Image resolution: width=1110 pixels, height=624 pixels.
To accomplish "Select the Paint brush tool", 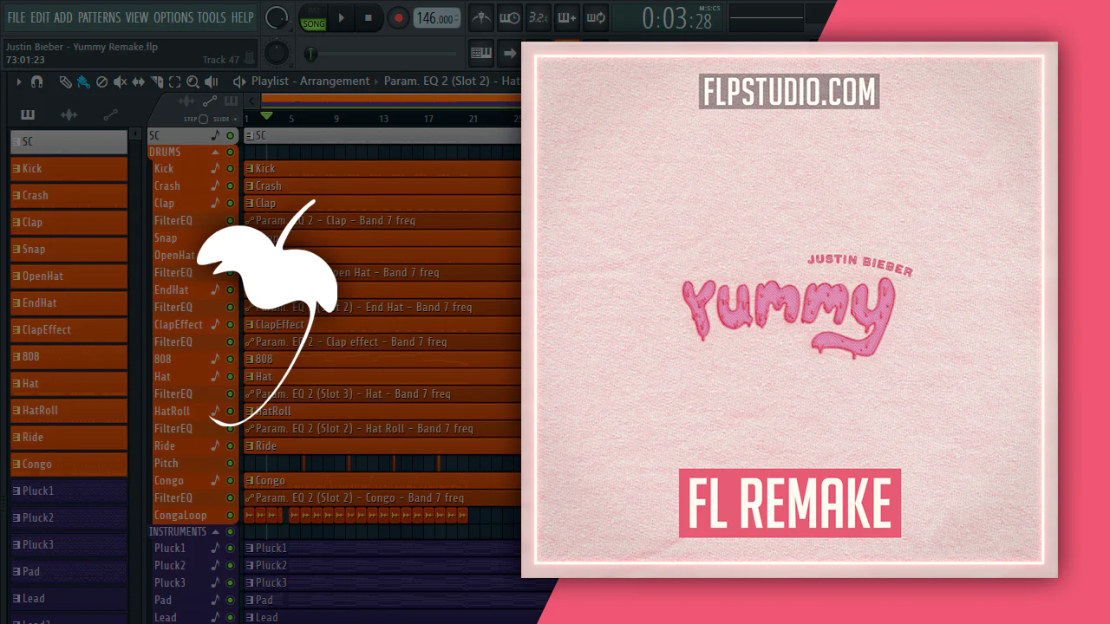I will point(82,81).
